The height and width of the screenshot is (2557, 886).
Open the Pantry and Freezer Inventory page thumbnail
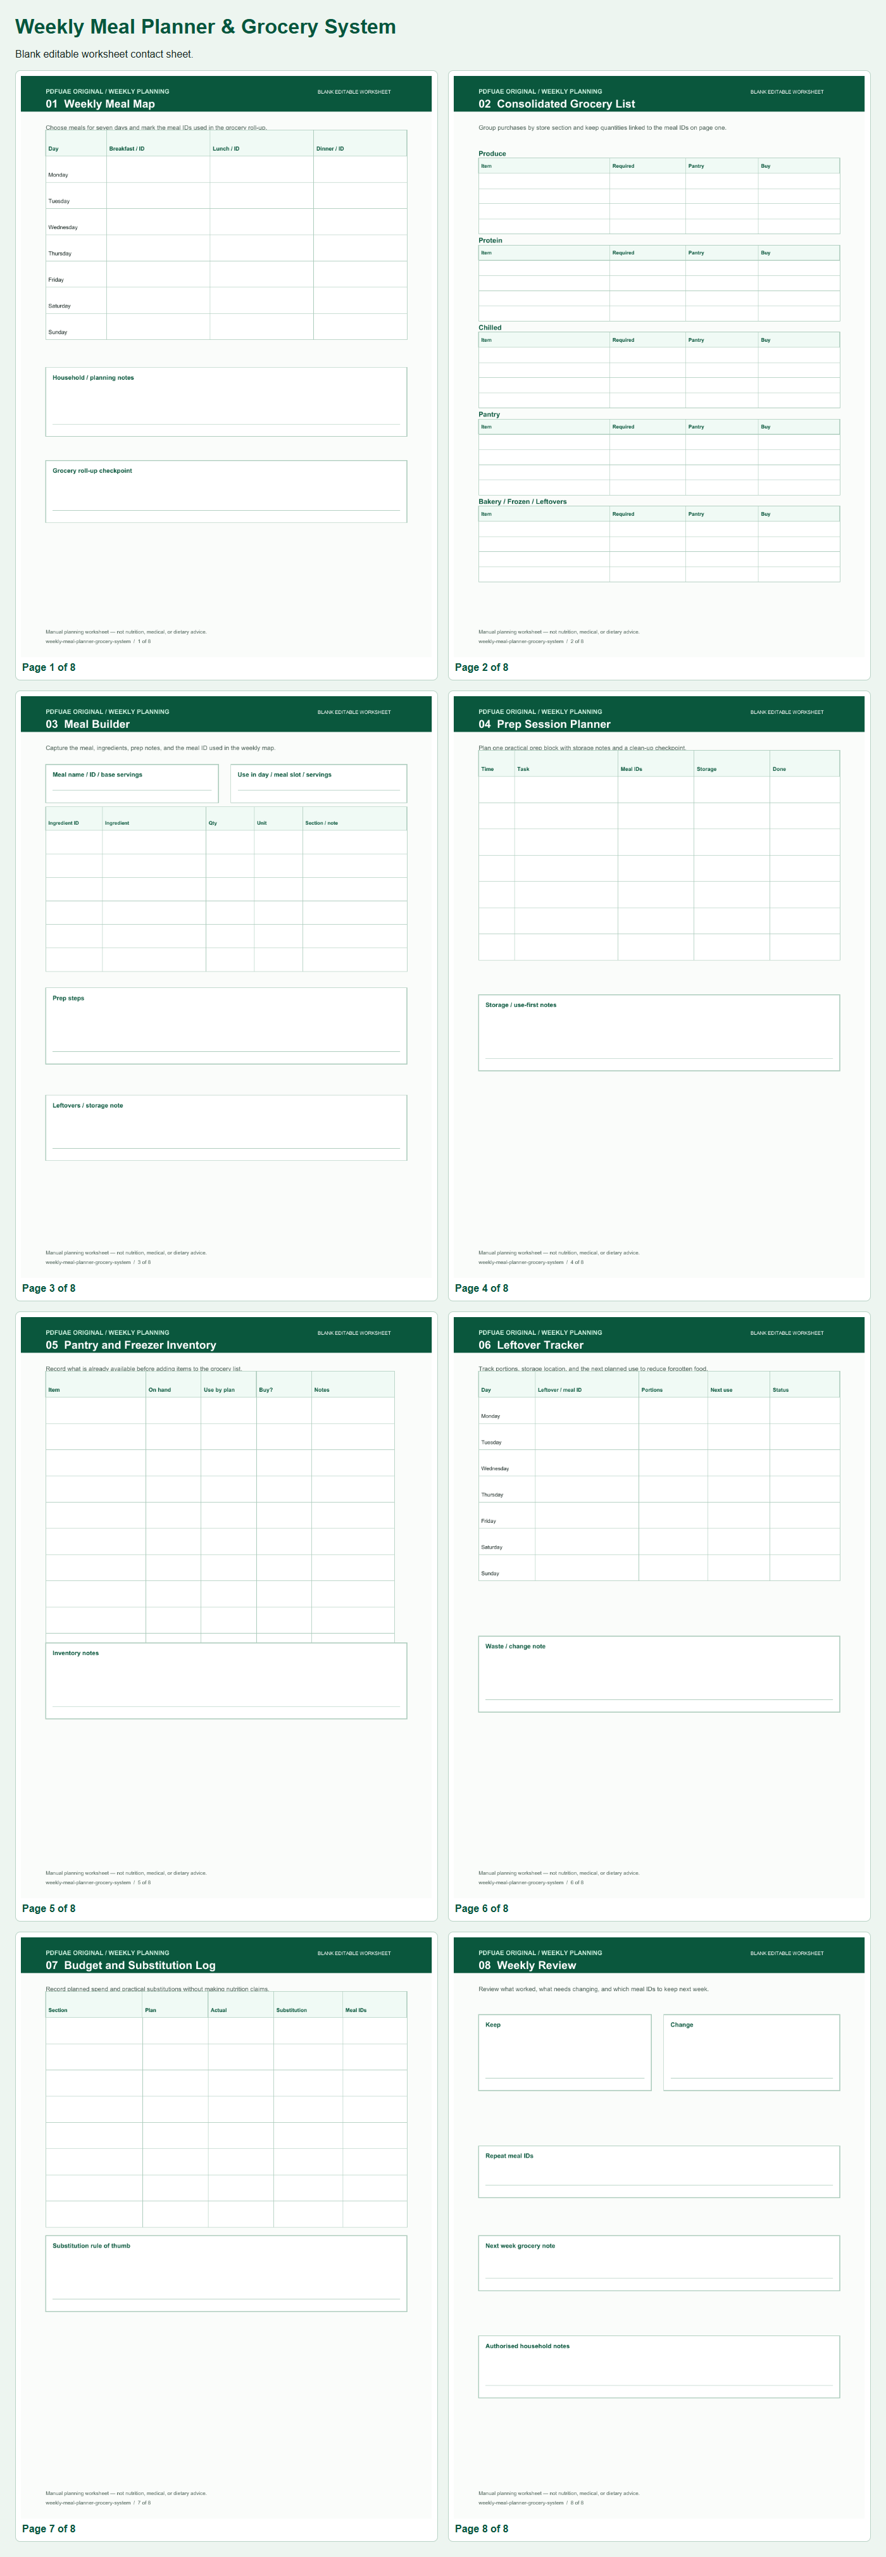click(226, 1606)
